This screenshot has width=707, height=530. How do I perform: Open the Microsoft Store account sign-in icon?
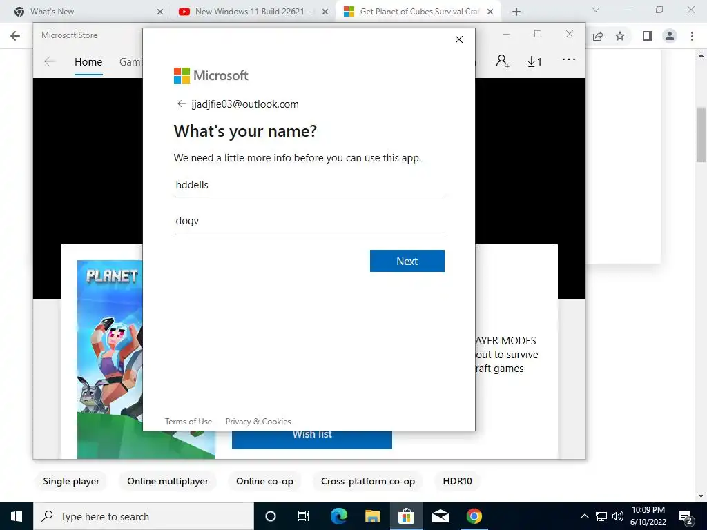tap(503, 61)
